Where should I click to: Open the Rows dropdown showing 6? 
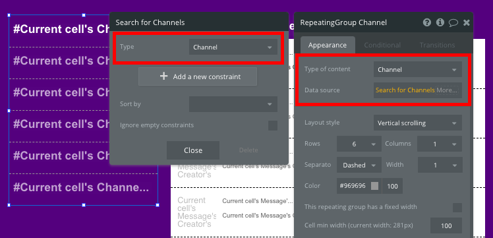pyautogui.click(x=359, y=144)
